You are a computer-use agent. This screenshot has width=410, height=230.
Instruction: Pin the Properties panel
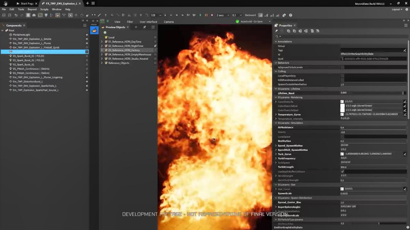pos(276,31)
